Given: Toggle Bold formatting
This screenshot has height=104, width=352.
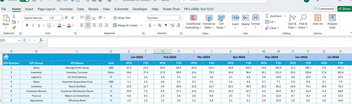Looking at the screenshot, I should pyautogui.click(x=27, y=25).
